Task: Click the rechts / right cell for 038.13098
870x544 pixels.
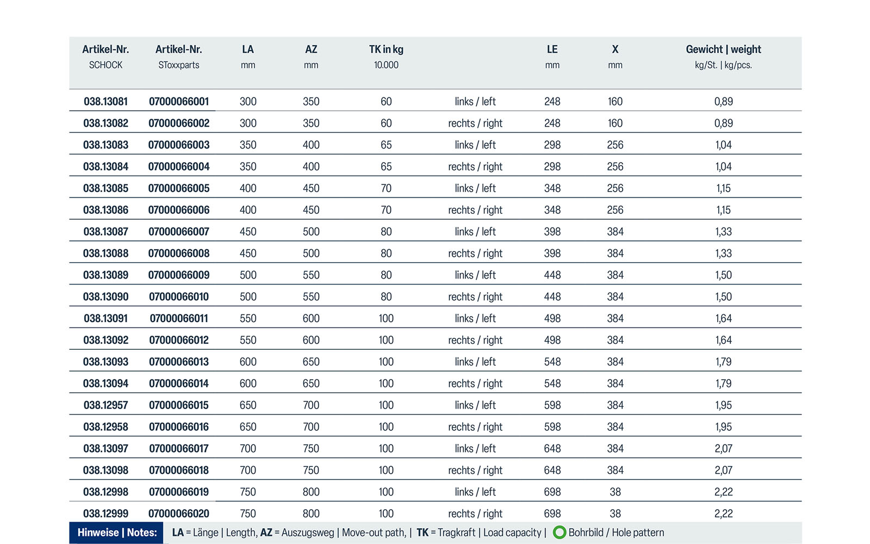Action: click(x=475, y=471)
